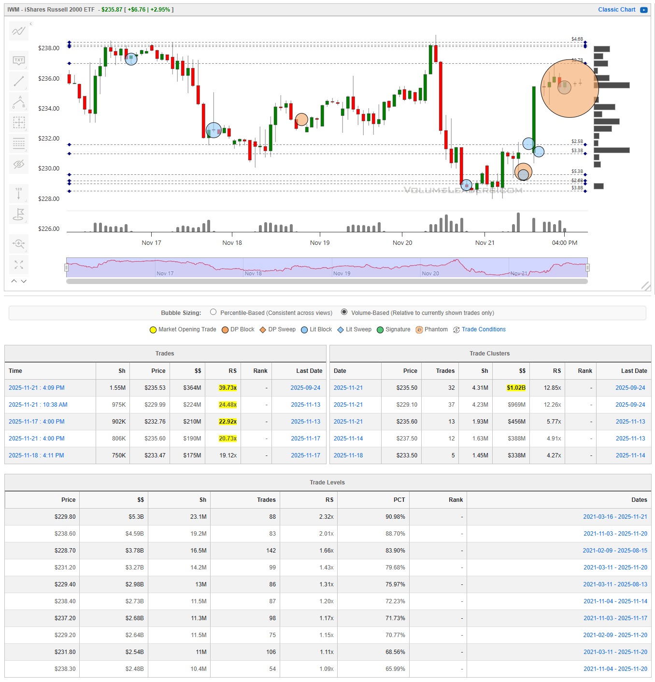
Task: Select the Fibonacci levels tool
Action: (x=19, y=143)
